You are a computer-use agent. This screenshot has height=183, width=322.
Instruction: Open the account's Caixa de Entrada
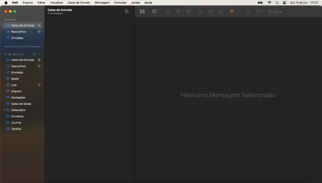pos(22,60)
